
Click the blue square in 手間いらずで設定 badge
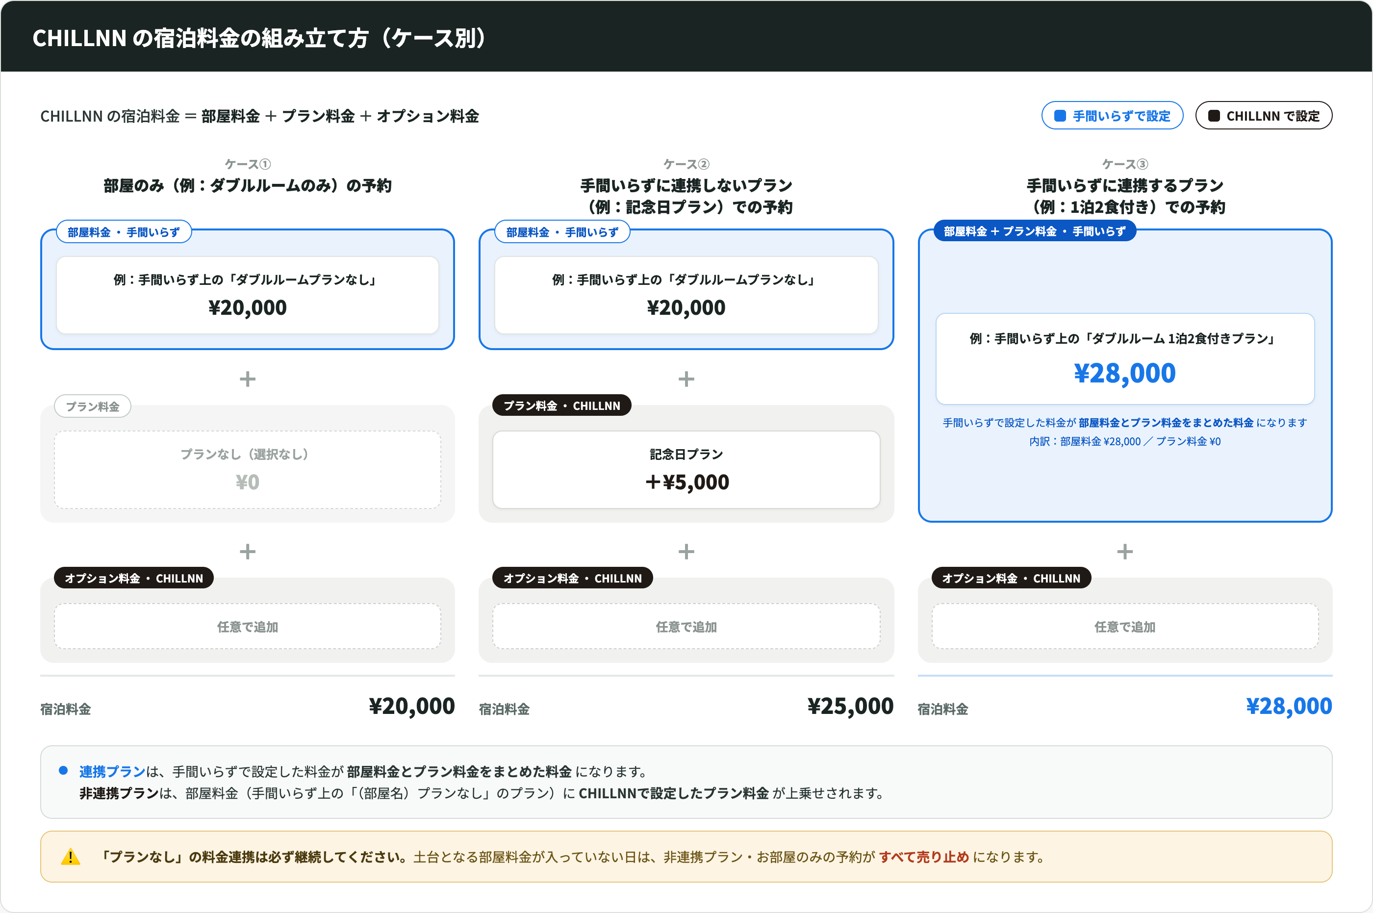tap(1060, 116)
